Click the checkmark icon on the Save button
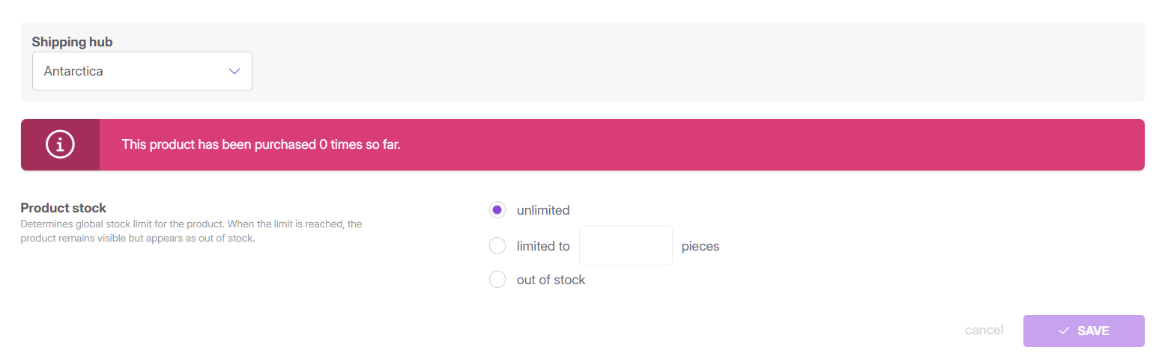This screenshot has width=1162, height=359. pos(1063,331)
